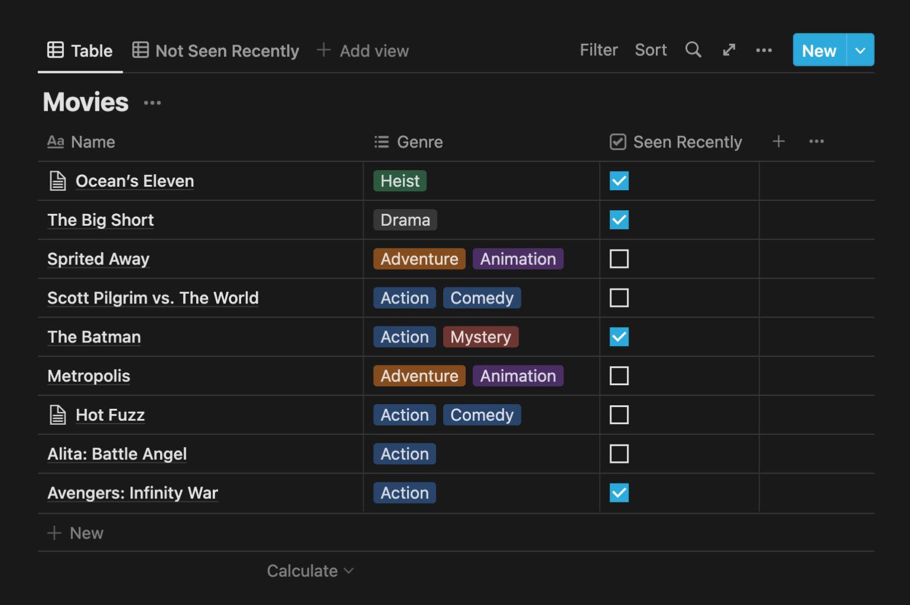The width and height of the screenshot is (910, 605).
Task: Open database as full page with expand icon
Action: (729, 50)
